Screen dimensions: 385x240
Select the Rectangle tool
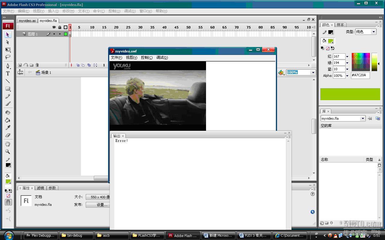[x=8, y=89]
